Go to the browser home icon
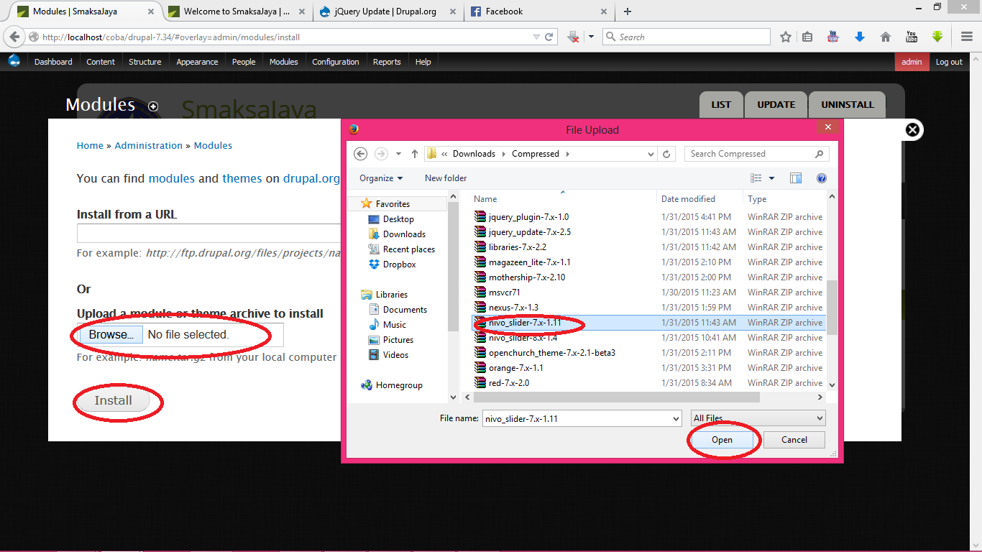This screenshot has width=982, height=552. 886,37
